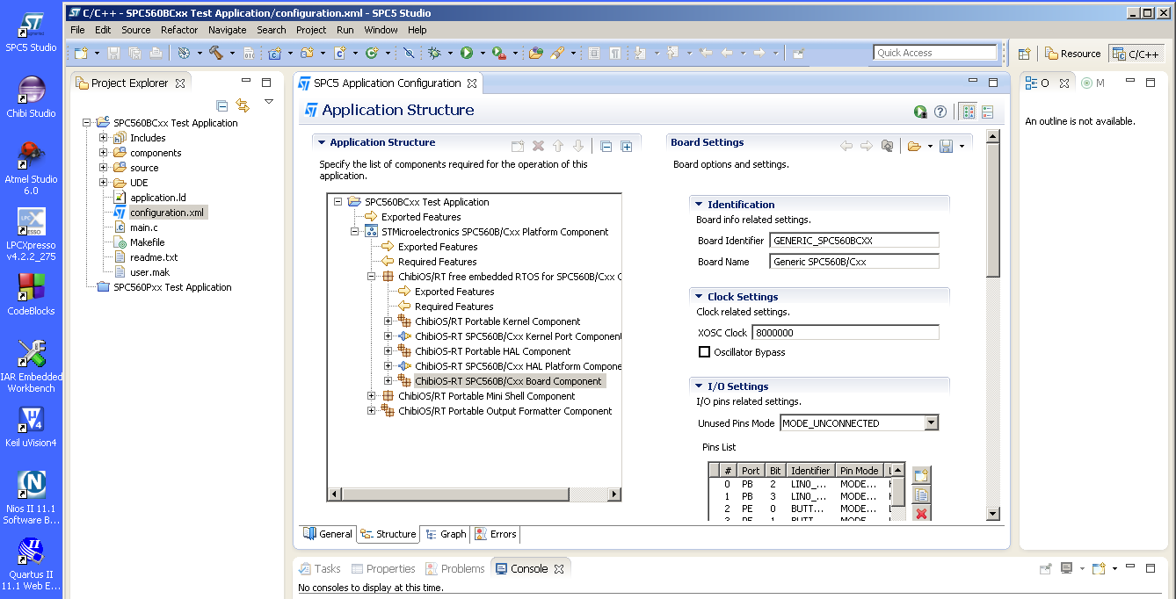1176x599 pixels.
Task: Launch Chibi Studio desktop shortcut
Action: pyautogui.click(x=31, y=97)
